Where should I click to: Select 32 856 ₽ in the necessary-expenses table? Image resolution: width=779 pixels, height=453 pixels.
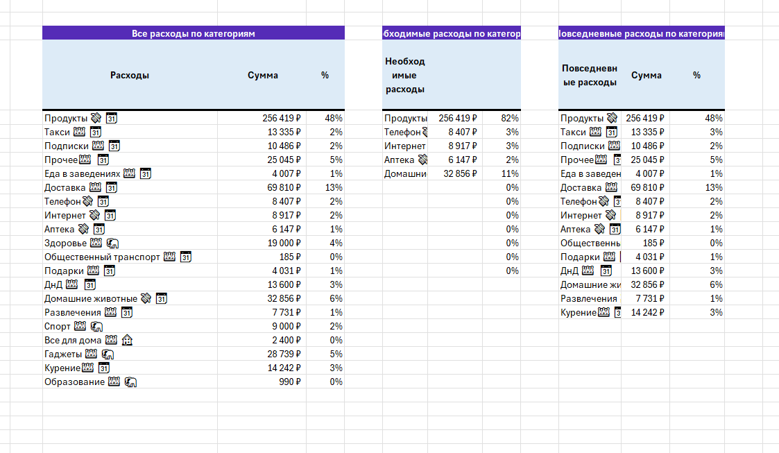(x=454, y=173)
